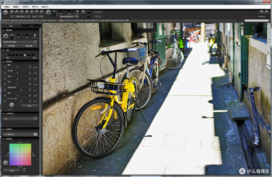Select the X3F mode dot in top toolbar
The width and height of the screenshot is (272, 177).
point(60,11)
